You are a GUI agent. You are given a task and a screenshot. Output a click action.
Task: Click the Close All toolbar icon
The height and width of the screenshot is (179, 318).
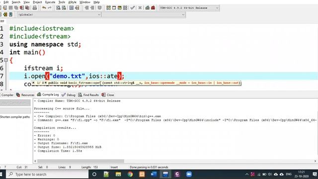click(27, 8)
